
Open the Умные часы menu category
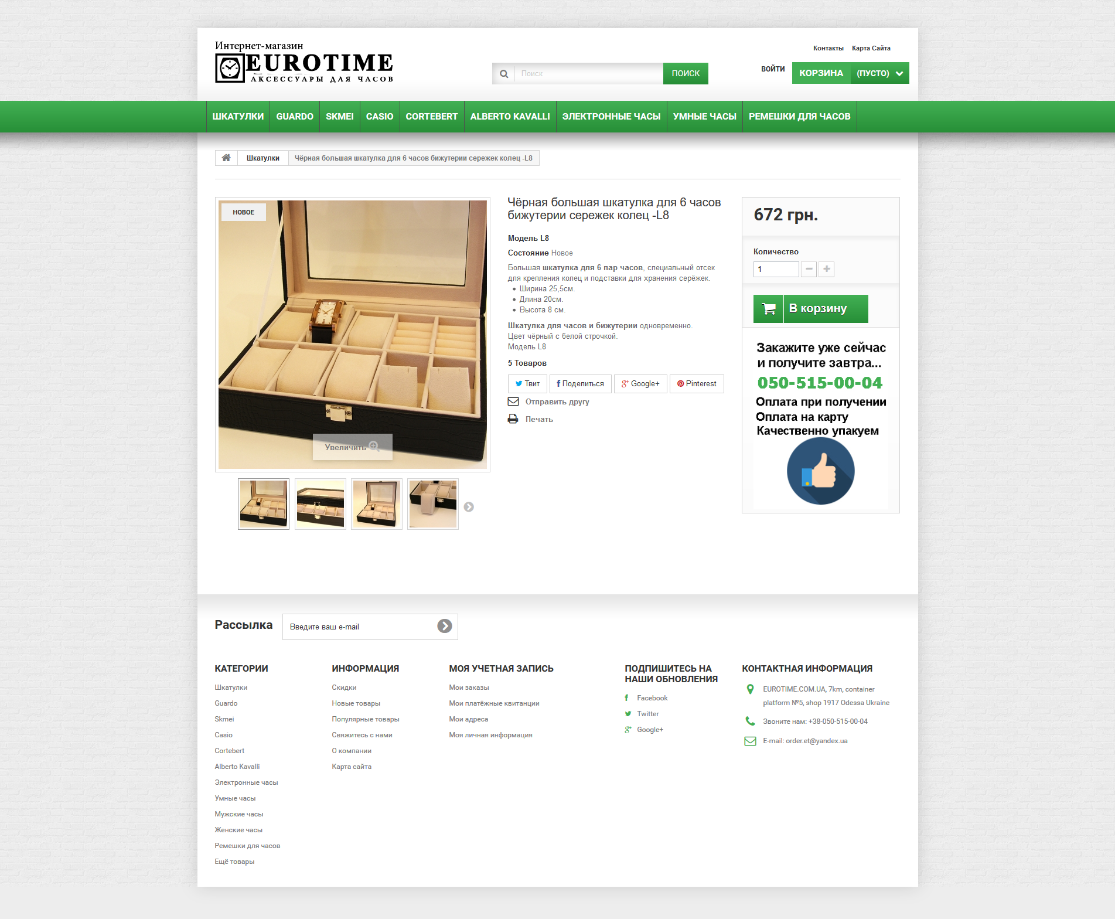pos(704,117)
